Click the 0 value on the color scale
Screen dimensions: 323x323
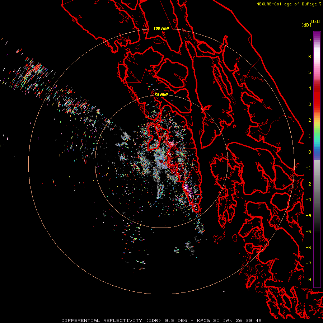[310, 152]
